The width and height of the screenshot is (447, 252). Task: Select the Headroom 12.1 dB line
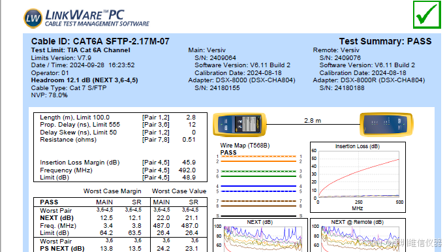tap(84, 80)
